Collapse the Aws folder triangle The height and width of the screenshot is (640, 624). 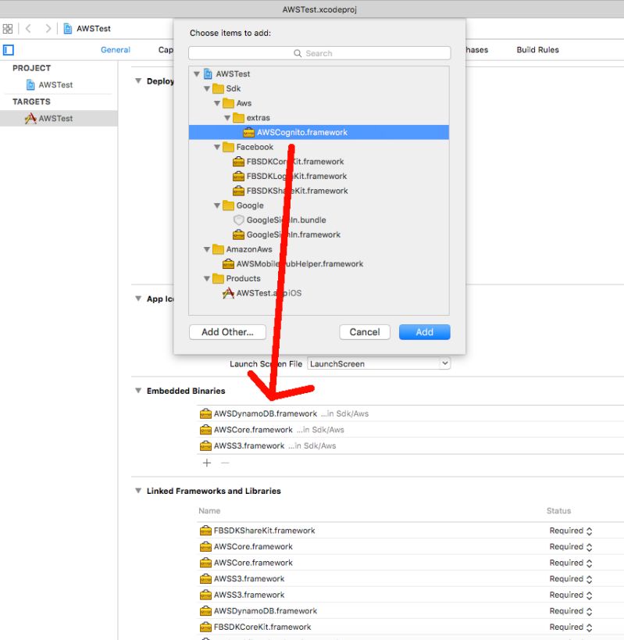[x=217, y=103]
